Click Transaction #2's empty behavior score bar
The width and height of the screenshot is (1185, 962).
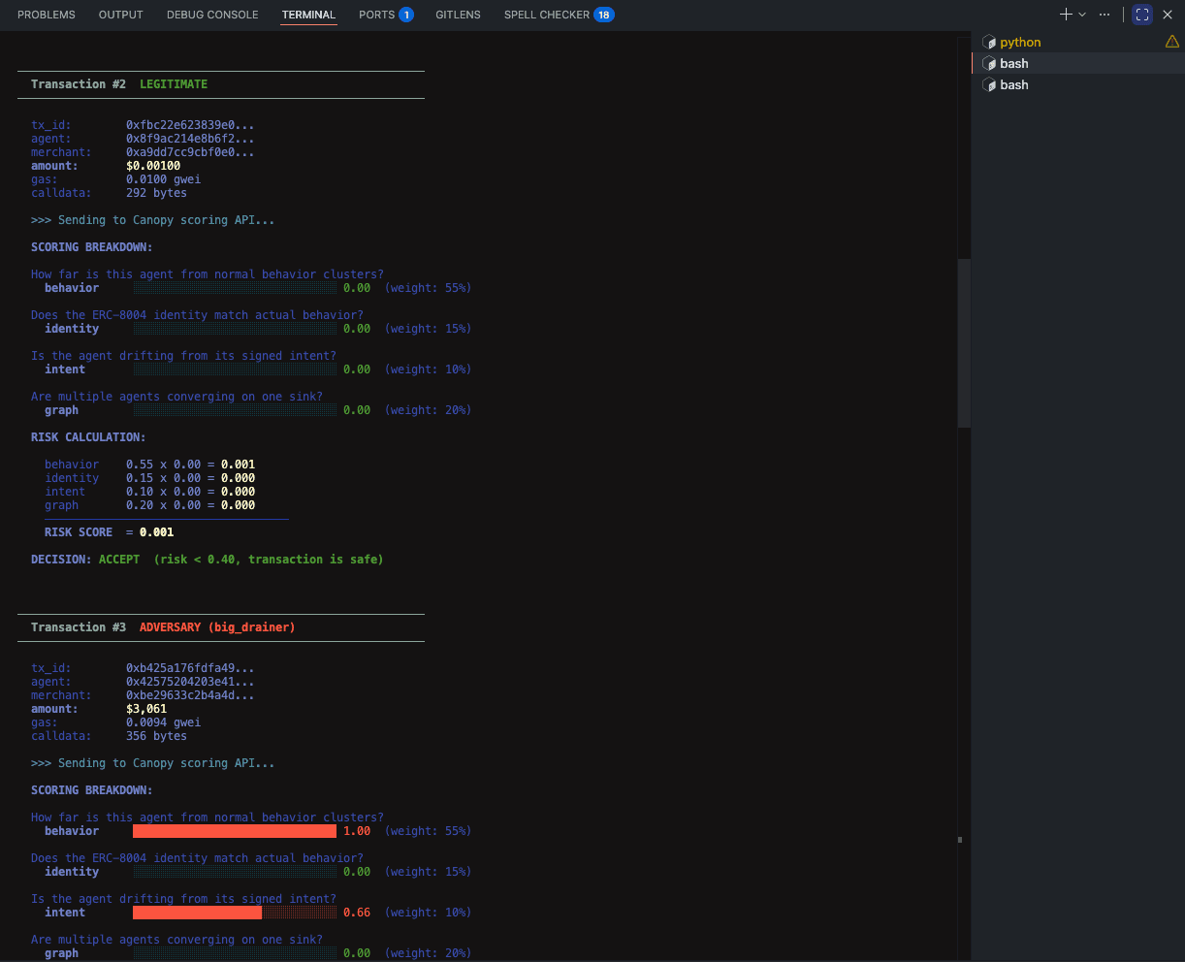pos(235,288)
